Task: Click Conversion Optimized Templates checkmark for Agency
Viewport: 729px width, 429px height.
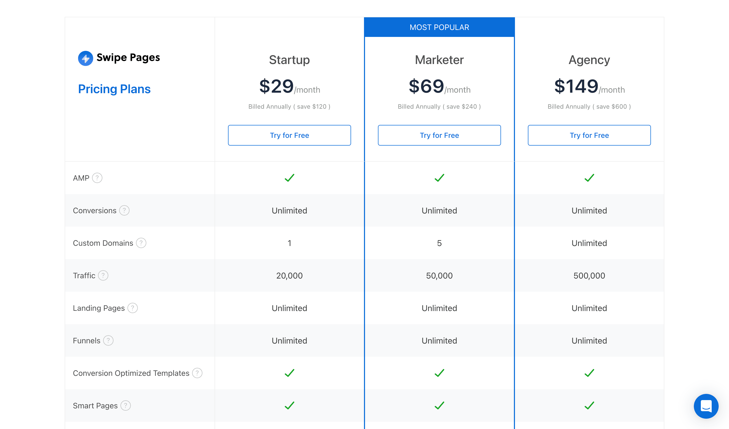Action: [589, 373]
